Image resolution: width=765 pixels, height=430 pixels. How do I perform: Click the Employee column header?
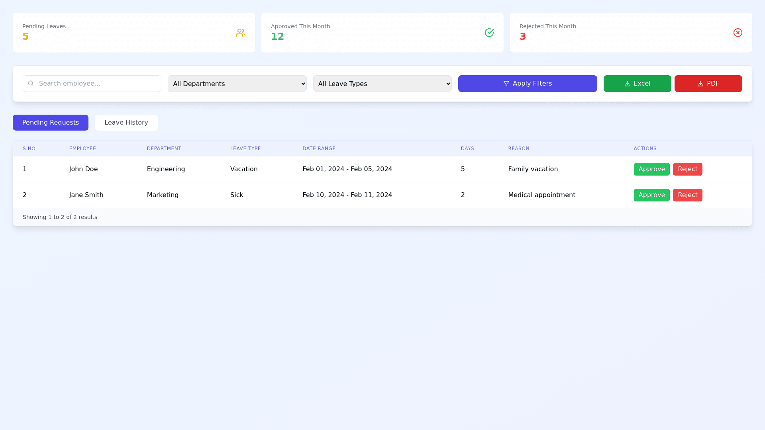tap(82, 149)
